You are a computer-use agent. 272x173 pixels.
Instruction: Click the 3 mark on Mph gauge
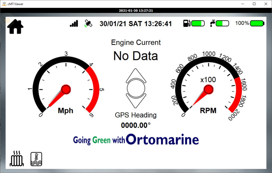pos(66,54)
